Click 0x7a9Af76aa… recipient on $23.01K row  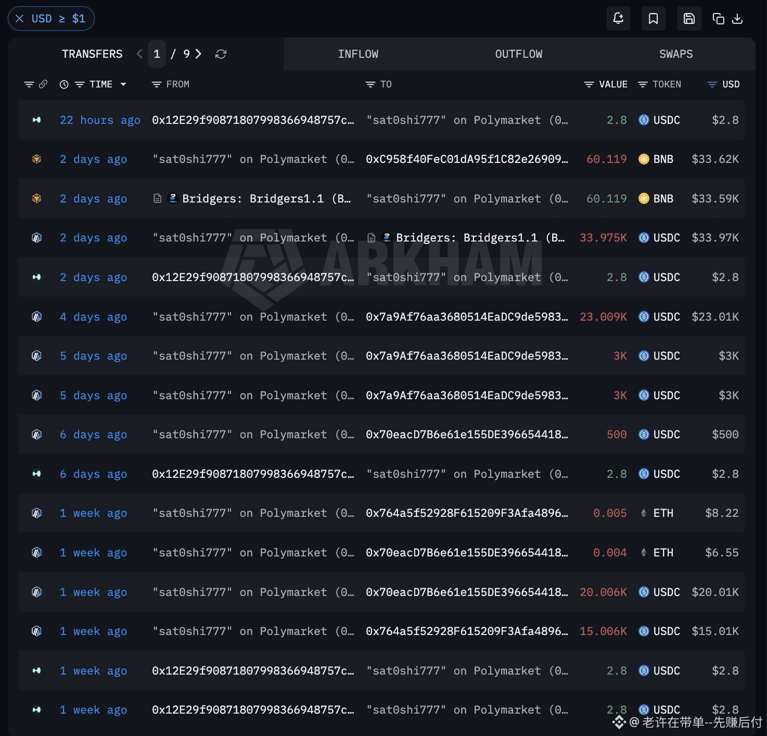(x=467, y=316)
